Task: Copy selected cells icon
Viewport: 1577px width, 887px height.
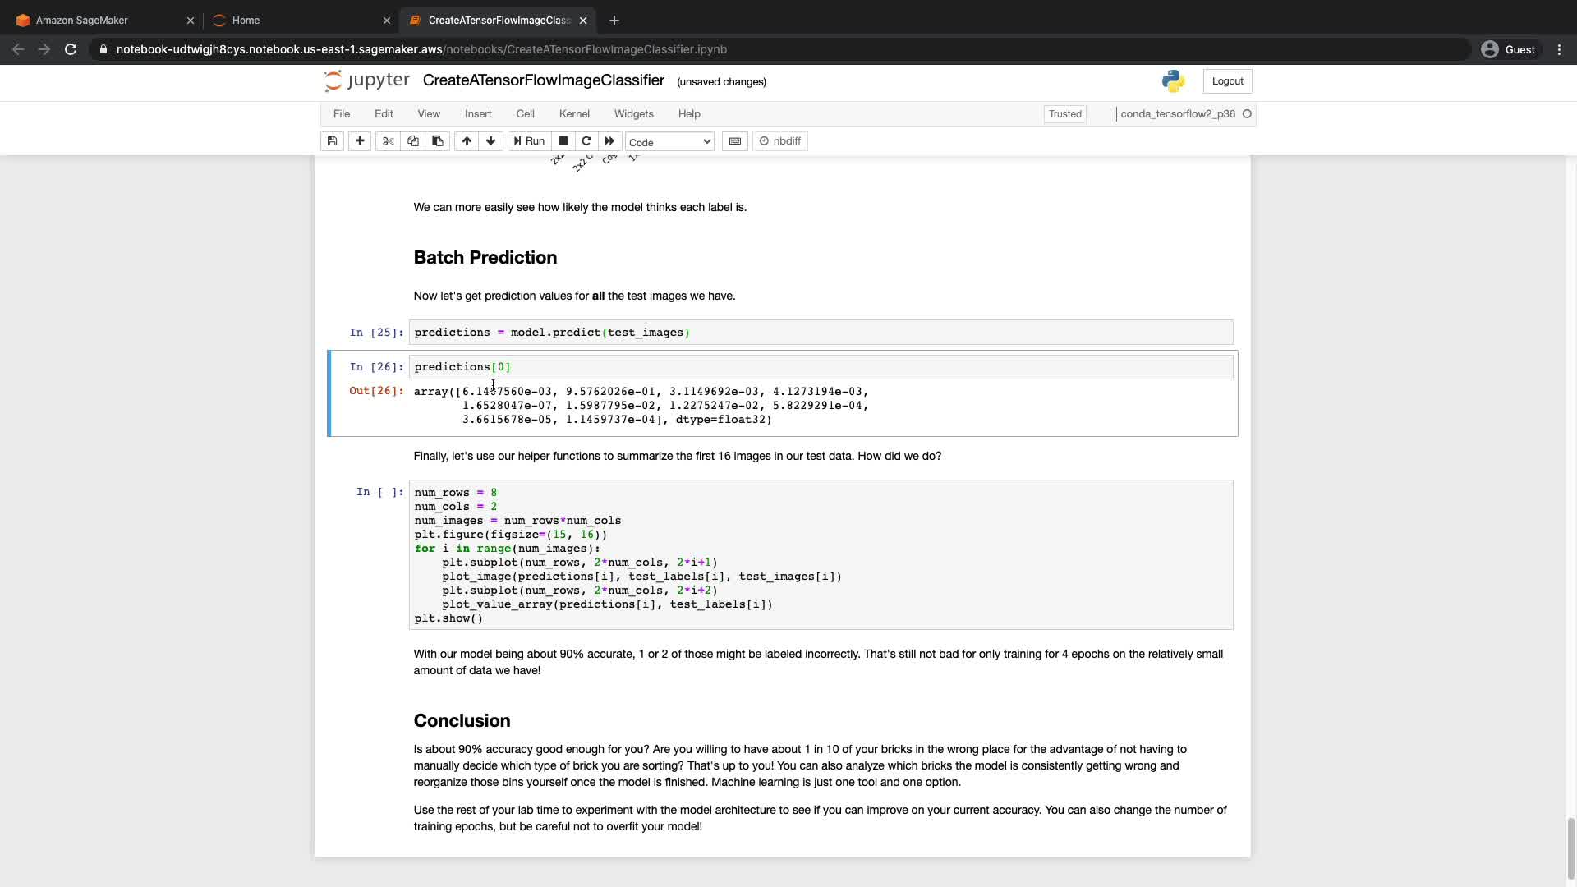Action: click(413, 141)
